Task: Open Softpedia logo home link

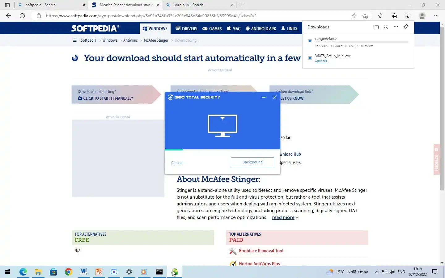Action: (95, 28)
